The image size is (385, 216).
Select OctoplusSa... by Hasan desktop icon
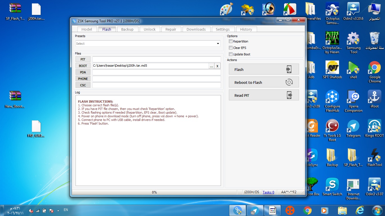point(332,43)
